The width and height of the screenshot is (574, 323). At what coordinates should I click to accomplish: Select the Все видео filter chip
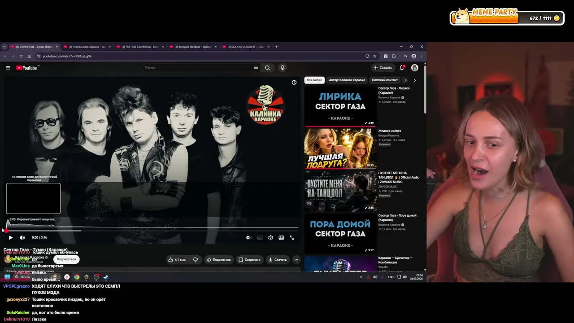pyautogui.click(x=314, y=80)
